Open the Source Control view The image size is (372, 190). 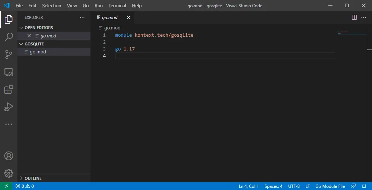tap(9, 54)
